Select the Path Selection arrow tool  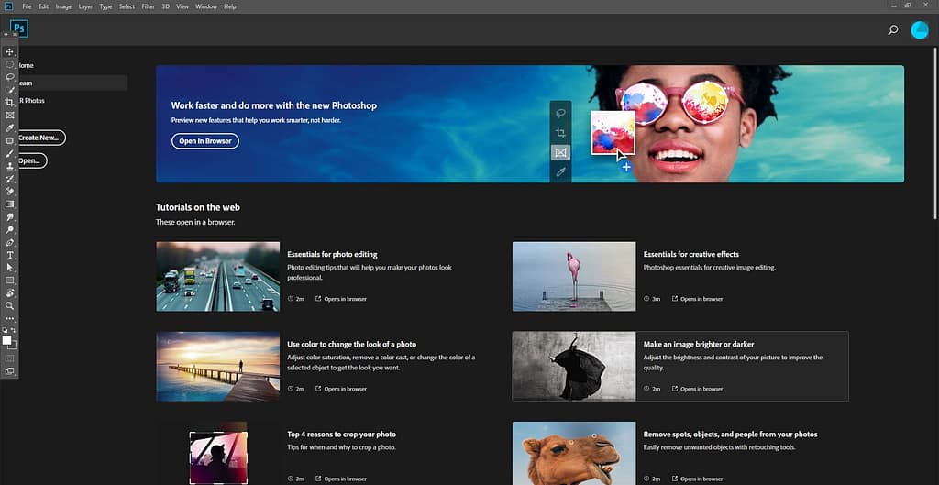[x=9, y=268]
